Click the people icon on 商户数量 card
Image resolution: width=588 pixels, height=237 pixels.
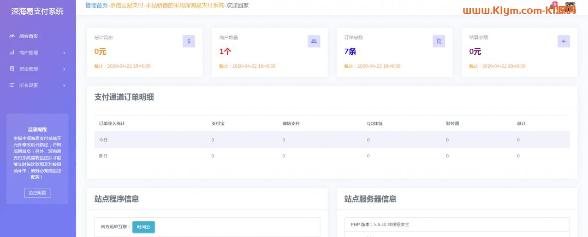pos(314,41)
